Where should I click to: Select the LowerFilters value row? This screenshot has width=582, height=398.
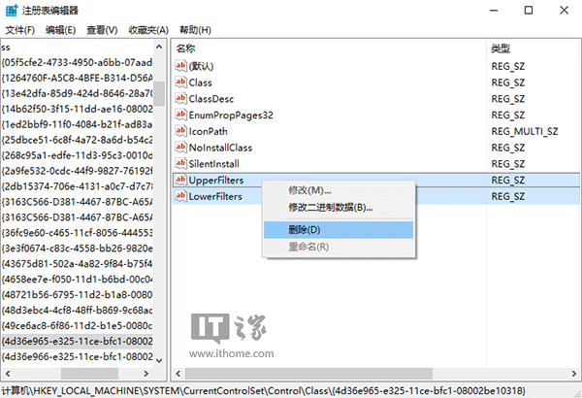(216, 197)
